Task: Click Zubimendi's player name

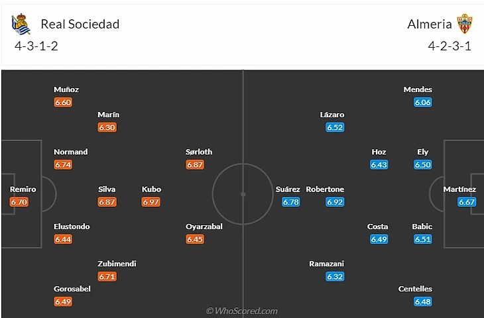Action: point(117,264)
